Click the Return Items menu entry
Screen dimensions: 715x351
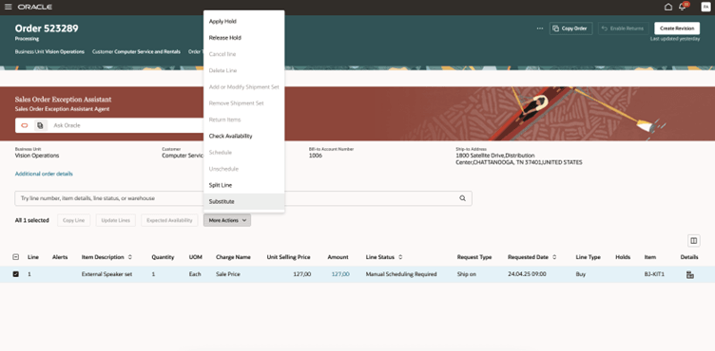244,120
